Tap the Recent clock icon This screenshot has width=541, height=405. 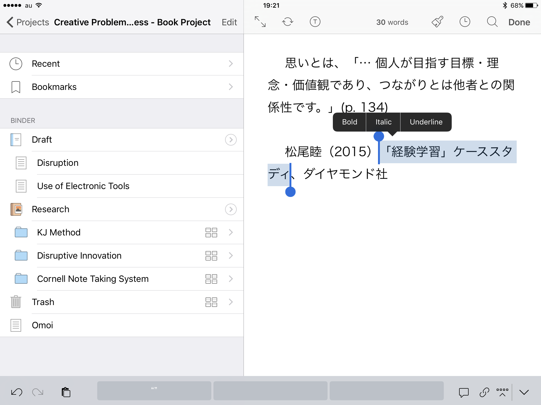[x=16, y=64]
